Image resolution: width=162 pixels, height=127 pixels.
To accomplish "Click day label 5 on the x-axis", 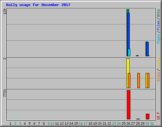I will click(x=29, y=124).
